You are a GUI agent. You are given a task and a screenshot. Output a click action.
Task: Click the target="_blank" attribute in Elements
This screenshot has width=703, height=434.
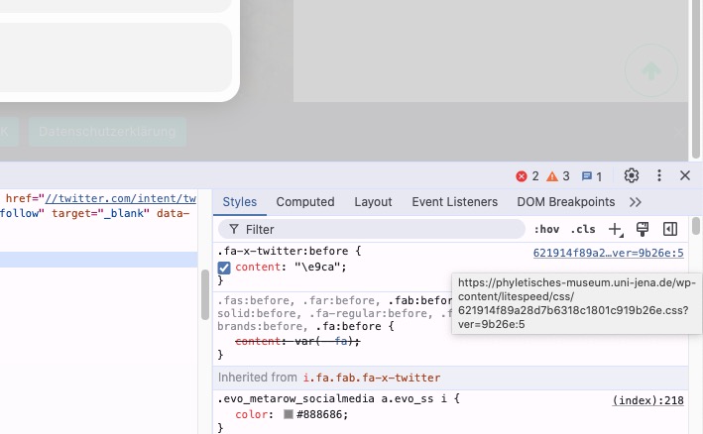tap(100, 213)
